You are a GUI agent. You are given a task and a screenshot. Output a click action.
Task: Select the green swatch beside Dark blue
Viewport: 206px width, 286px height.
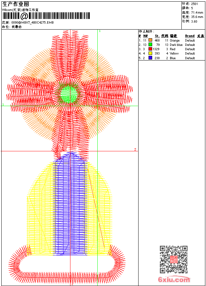(150, 45)
